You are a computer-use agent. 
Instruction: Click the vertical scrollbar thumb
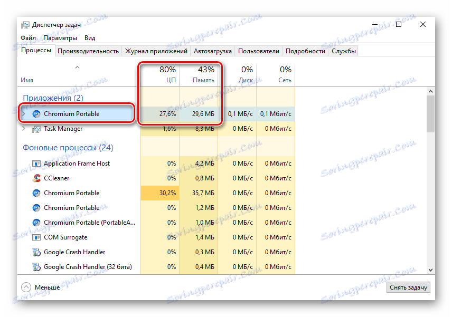431,114
